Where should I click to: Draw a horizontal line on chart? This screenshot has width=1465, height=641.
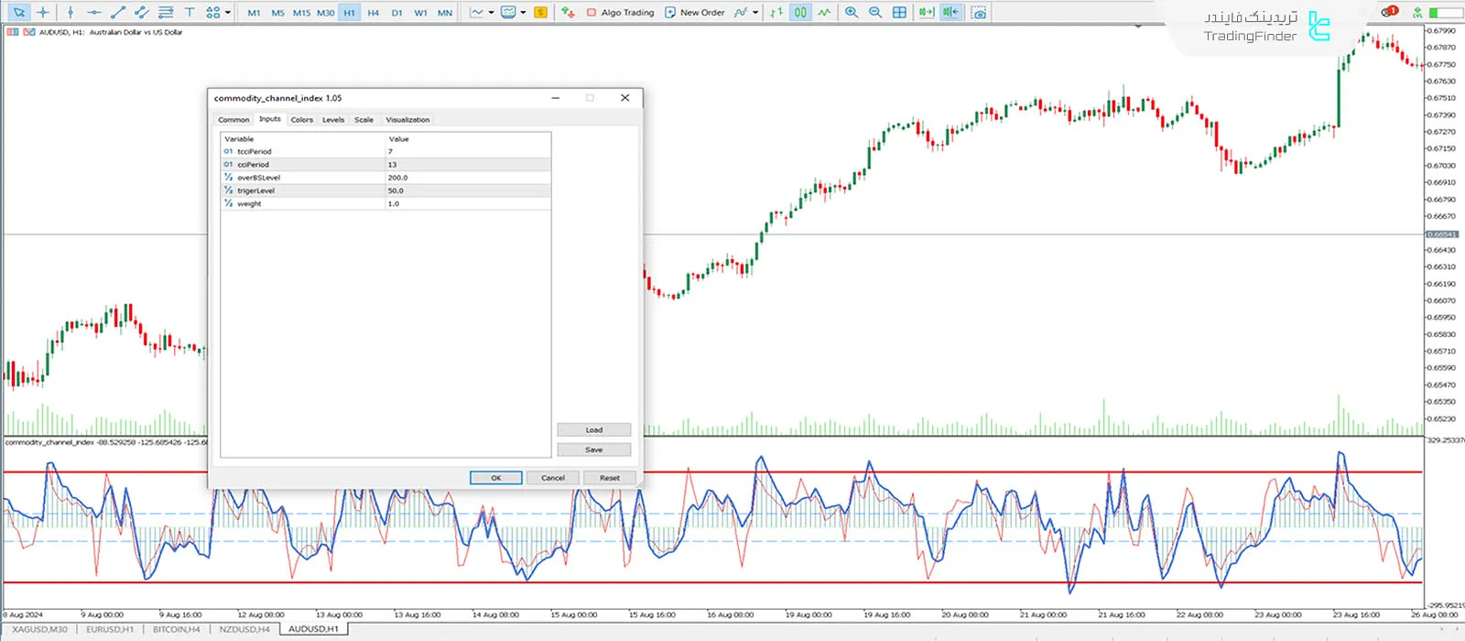[x=93, y=13]
